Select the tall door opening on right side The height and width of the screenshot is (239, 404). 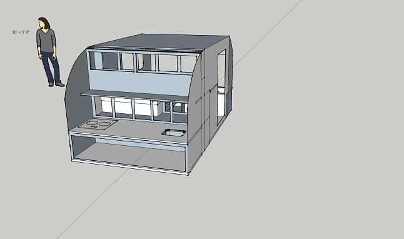[221, 86]
